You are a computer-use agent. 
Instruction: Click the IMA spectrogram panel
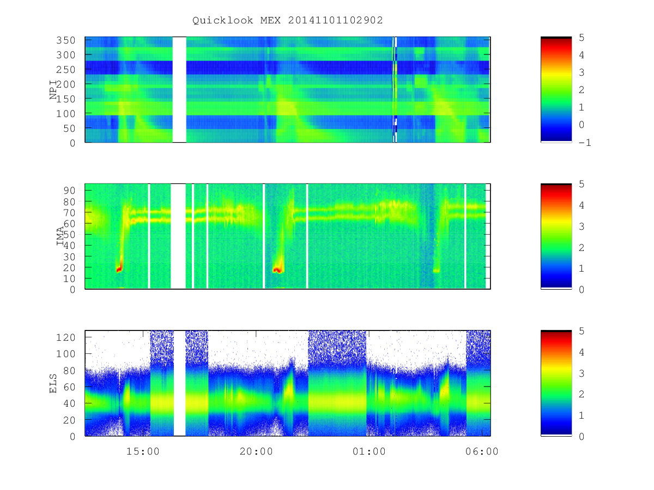pyautogui.click(x=288, y=236)
